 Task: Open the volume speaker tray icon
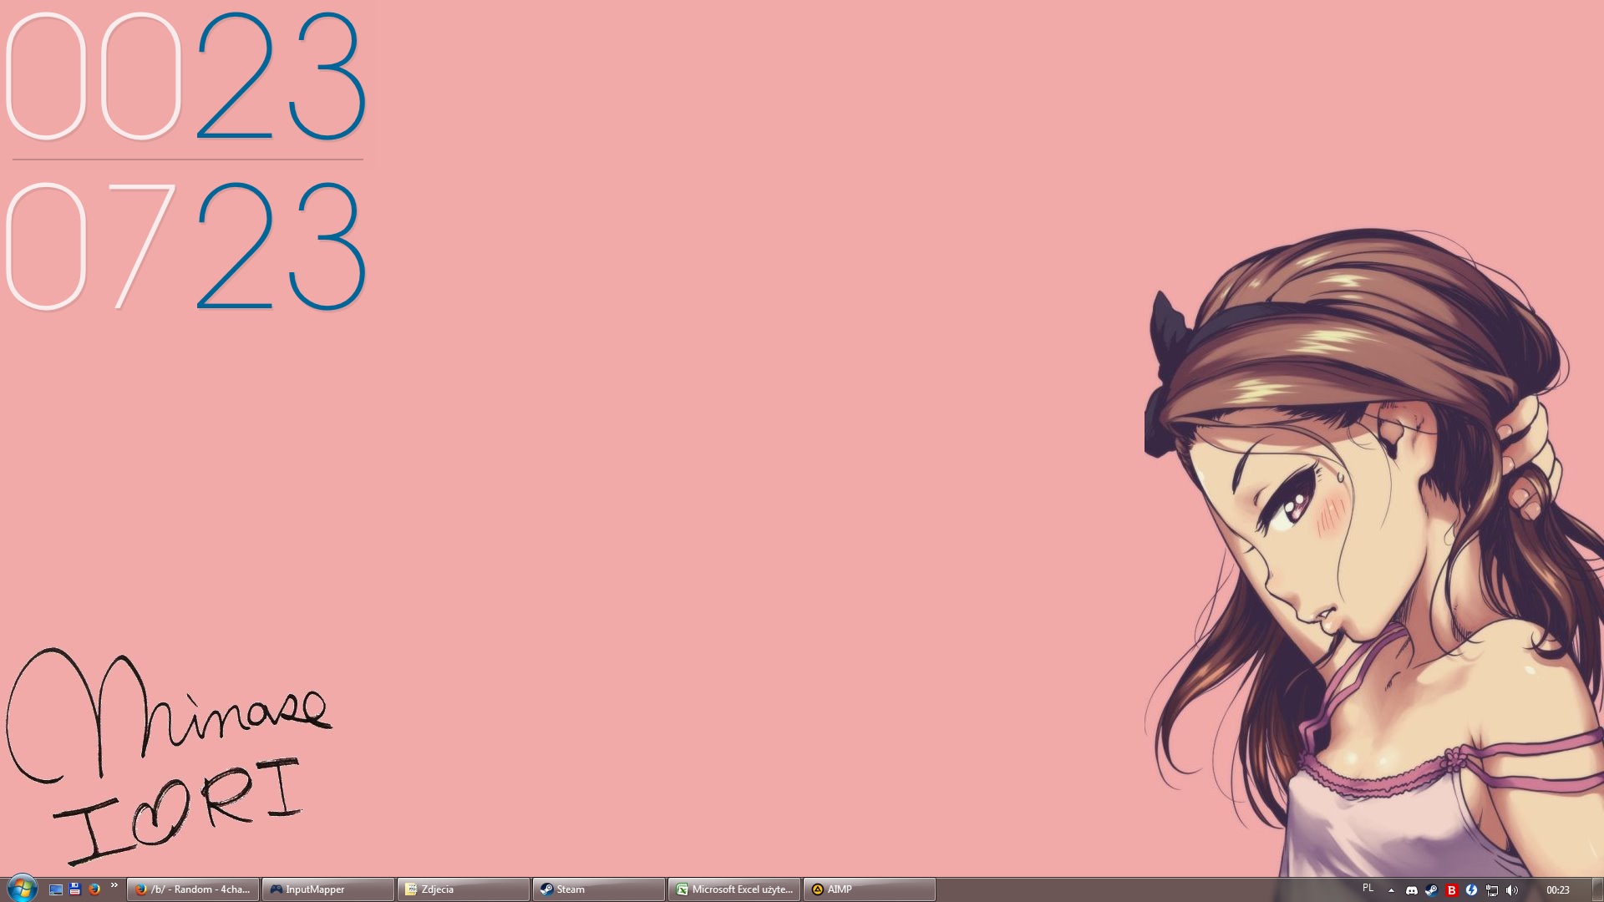click(x=1512, y=890)
